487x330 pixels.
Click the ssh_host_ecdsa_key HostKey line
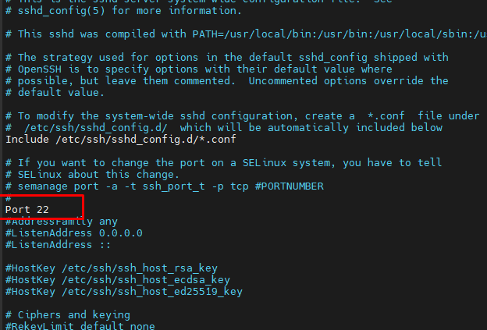tap(119, 279)
